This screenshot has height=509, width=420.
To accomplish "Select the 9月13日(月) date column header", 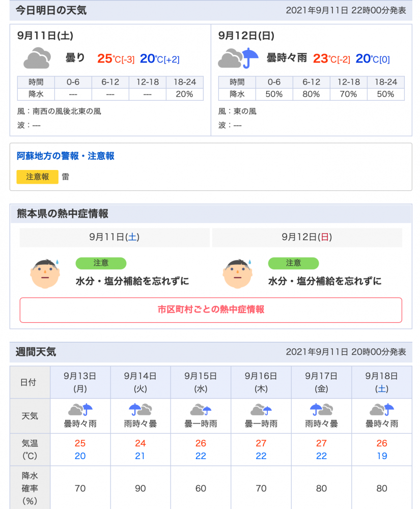I will [x=80, y=382].
